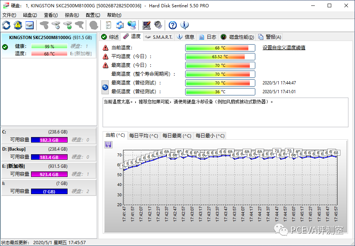Viewport: 355px width, 246px height.
Task: Click the green health check icon of KINGSTON disk
Action: [5, 47]
